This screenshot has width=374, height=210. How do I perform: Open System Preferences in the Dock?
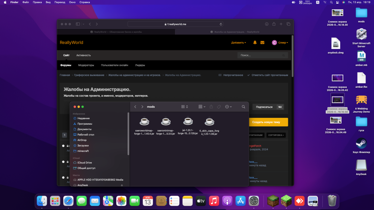(x=254, y=201)
